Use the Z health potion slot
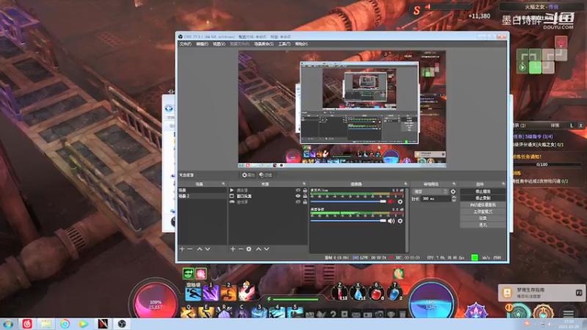The width and height of the screenshot is (587, 330). point(340,292)
